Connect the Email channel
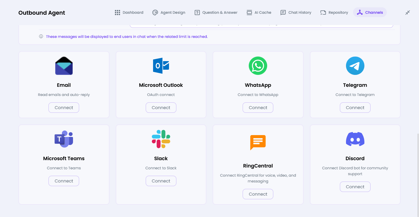The image size is (419, 217). point(64,108)
